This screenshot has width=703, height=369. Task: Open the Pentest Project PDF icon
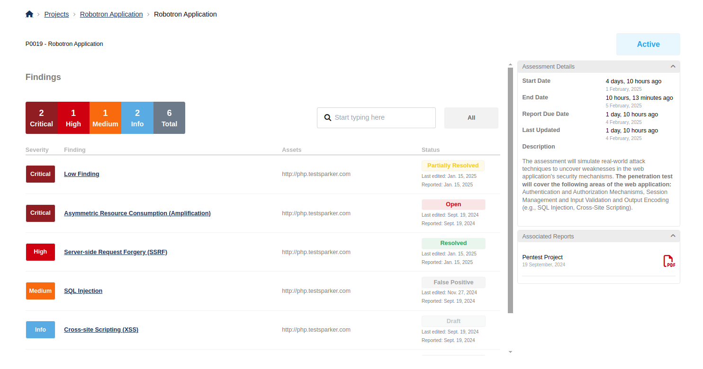click(669, 261)
